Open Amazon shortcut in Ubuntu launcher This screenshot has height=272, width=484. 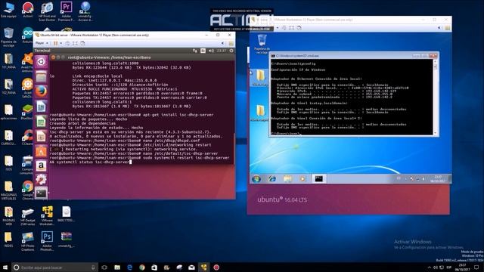coord(41,165)
